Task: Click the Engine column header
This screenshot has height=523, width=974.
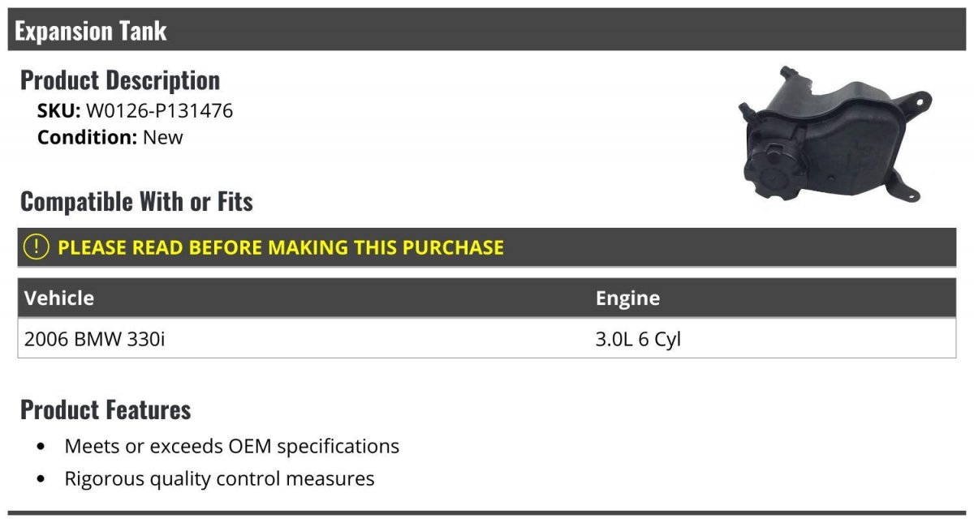Action: click(x=627, y=298)
